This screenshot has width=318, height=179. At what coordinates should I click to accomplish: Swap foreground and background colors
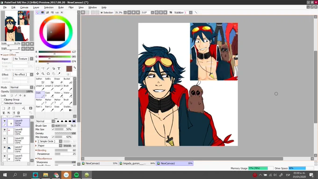(x=75, y=68)
